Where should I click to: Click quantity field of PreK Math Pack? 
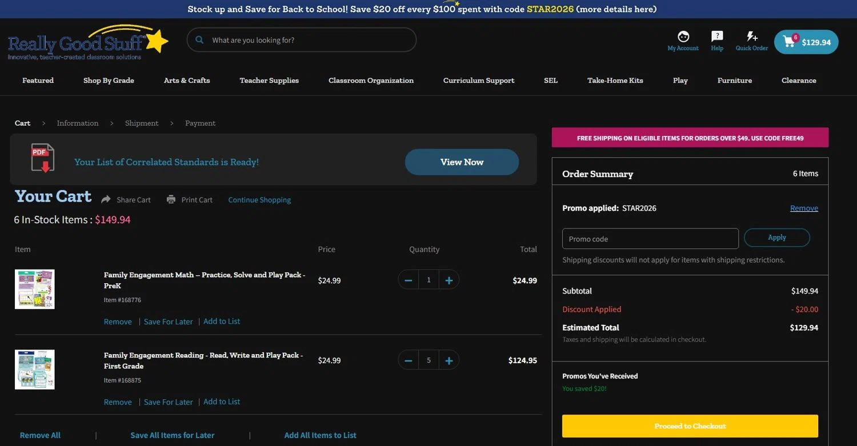[x=428, y=280]
